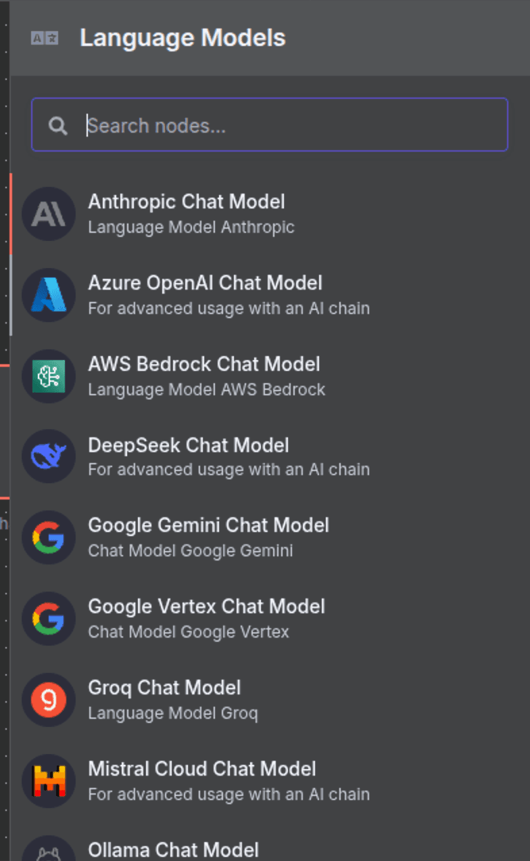Select the Azure OpenAI logo icon
This screenshot has width=530, height=861.
49,295
